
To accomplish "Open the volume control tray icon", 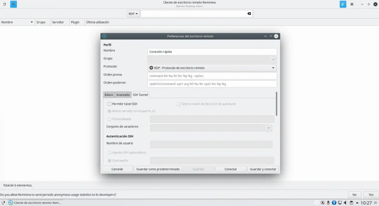I will click(x=345, y=203).
